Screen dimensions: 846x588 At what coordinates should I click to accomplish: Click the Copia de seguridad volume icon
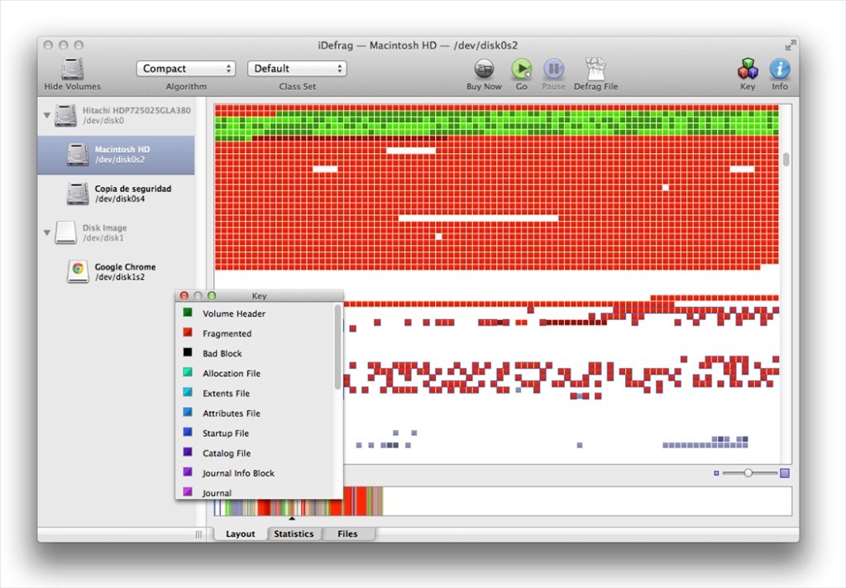pyautogui.click(x=78, y=194)
